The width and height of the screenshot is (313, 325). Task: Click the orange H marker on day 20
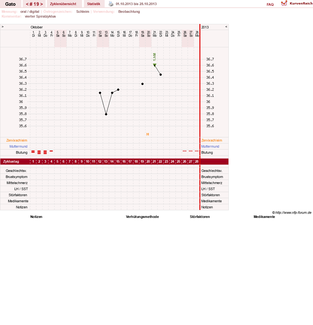pyautogui.click(x=148, y=134)
